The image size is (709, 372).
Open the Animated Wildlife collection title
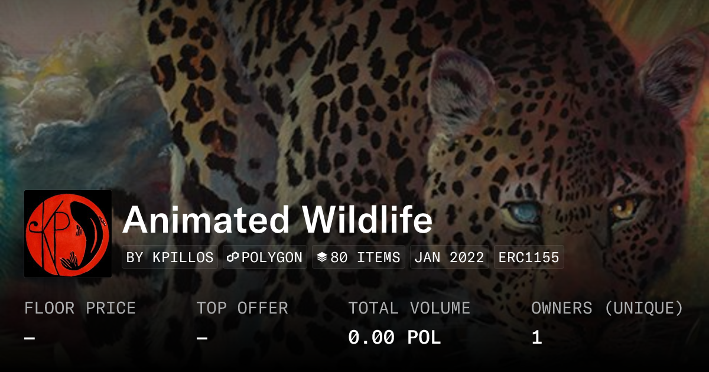pos(278,220)
